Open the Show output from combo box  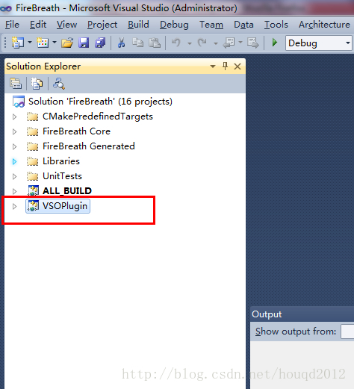347,332
